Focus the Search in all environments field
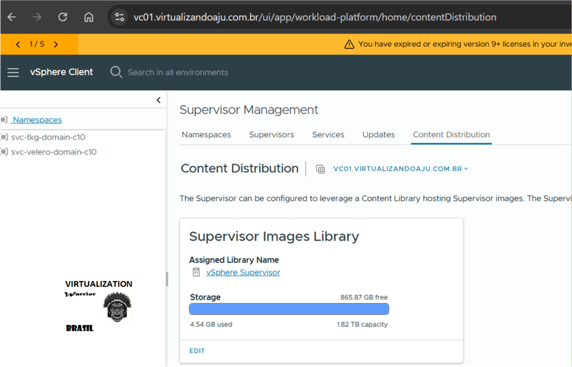This screenshot has height=367, width=572. click(178, 73)
